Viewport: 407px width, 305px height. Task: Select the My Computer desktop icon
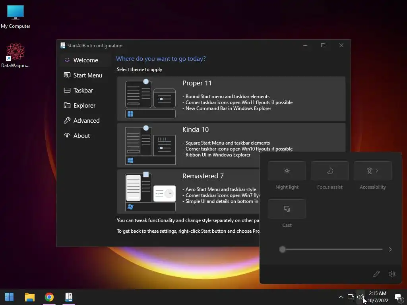coord(16,17)
